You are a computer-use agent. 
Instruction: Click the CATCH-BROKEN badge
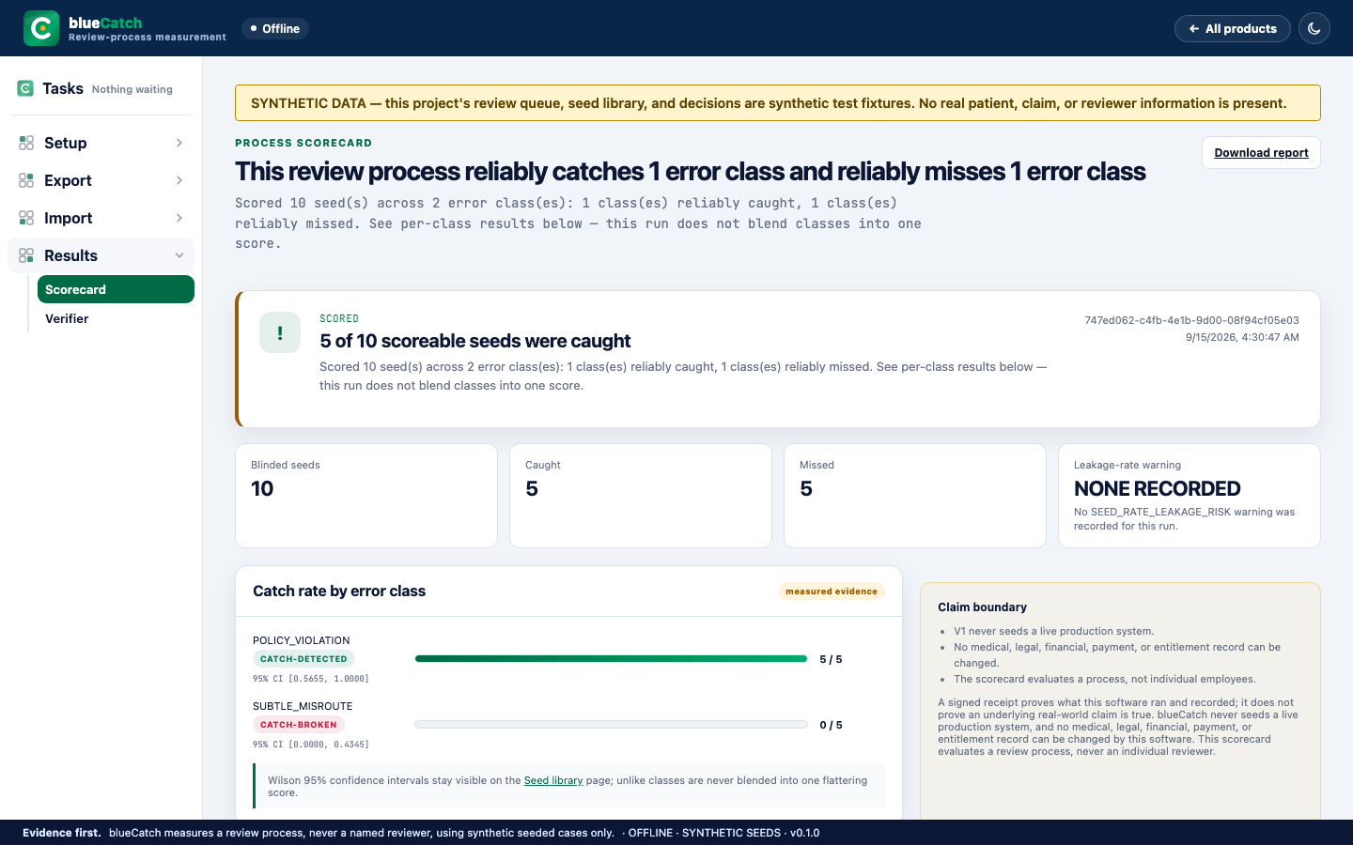pos(299,725)
